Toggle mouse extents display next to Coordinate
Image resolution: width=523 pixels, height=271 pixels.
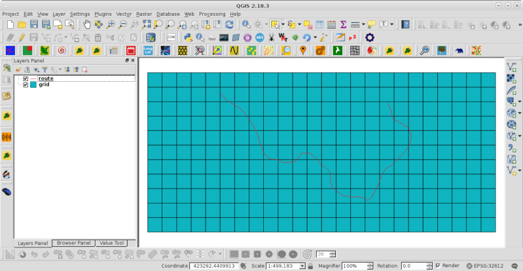click(x=243, y=266)
